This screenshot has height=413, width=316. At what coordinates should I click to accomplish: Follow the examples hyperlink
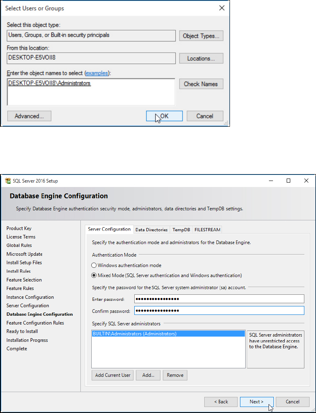coord(97,73)
